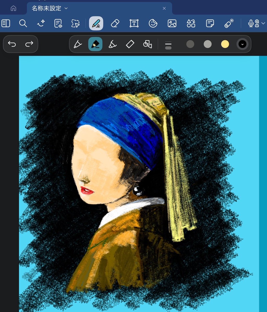Choose the highlighter pen style
267x312 pixels.
[113, 44]
